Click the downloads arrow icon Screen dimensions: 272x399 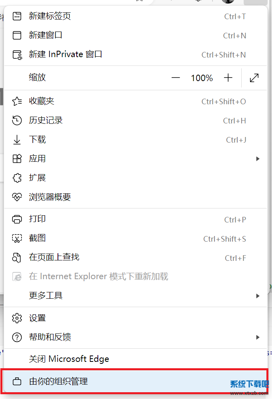point(17,140)
